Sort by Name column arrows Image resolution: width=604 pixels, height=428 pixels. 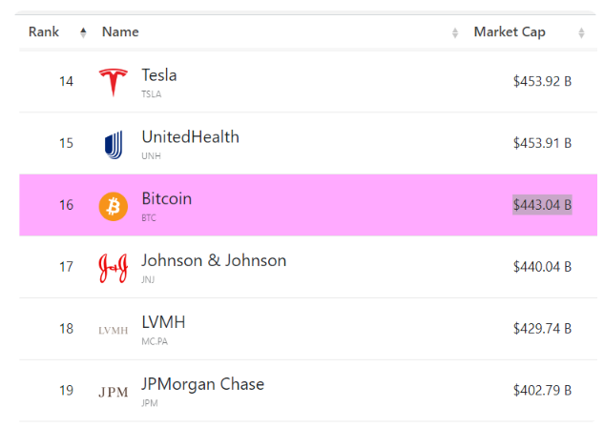(x=454, y=32)
